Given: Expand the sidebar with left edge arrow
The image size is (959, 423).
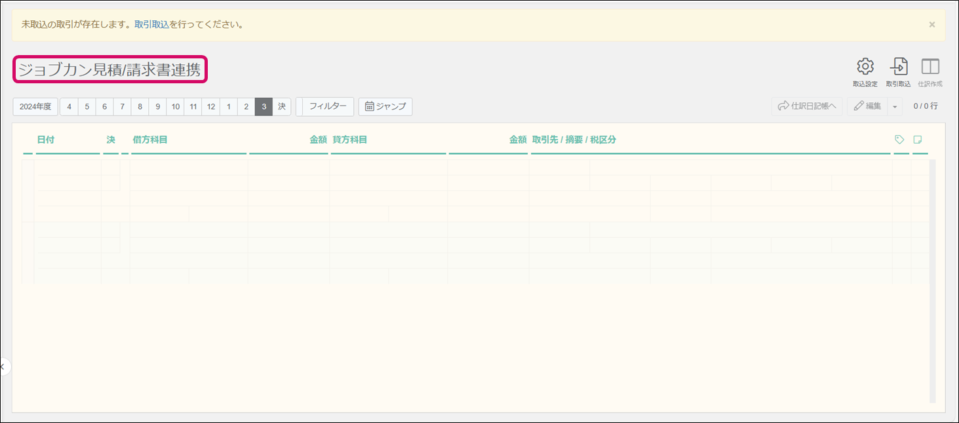Looking at the screenshot, I should tap(3, 367).
